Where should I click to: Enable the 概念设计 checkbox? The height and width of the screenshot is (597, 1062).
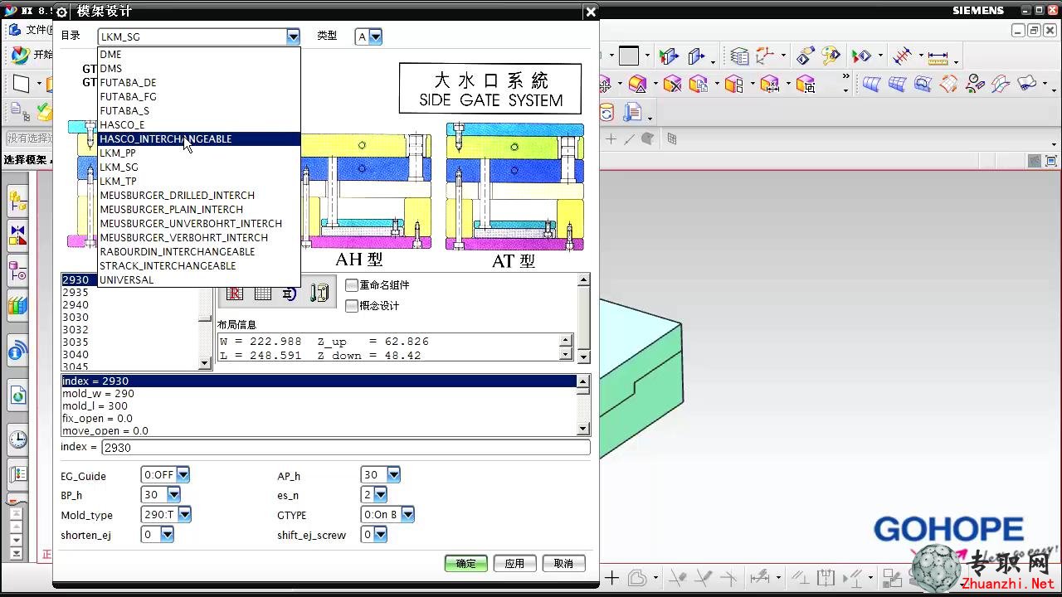pos(352,306)
